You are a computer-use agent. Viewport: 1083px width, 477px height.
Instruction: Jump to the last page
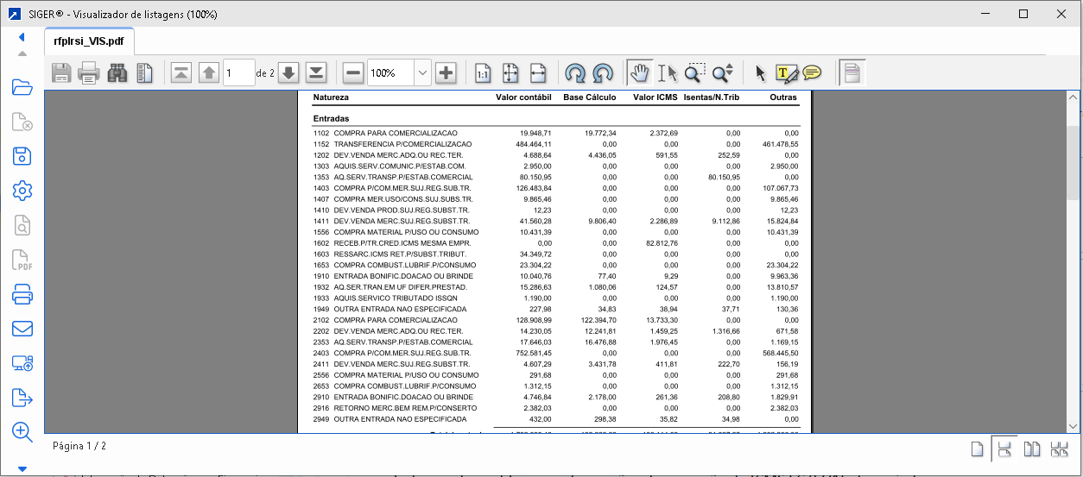(x=316, y=73)
